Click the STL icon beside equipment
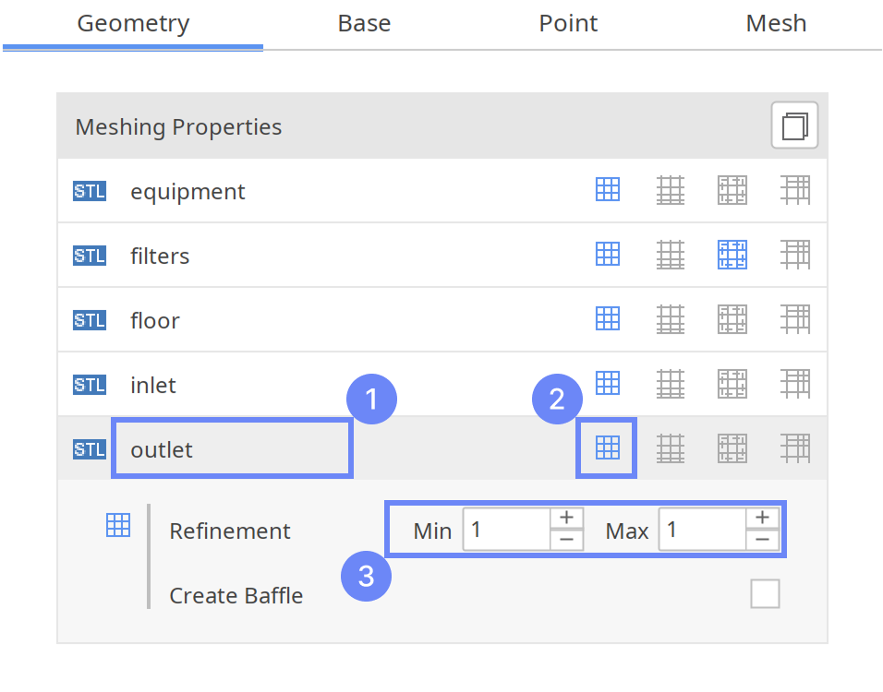883x692 pixels. coord(90,191)
